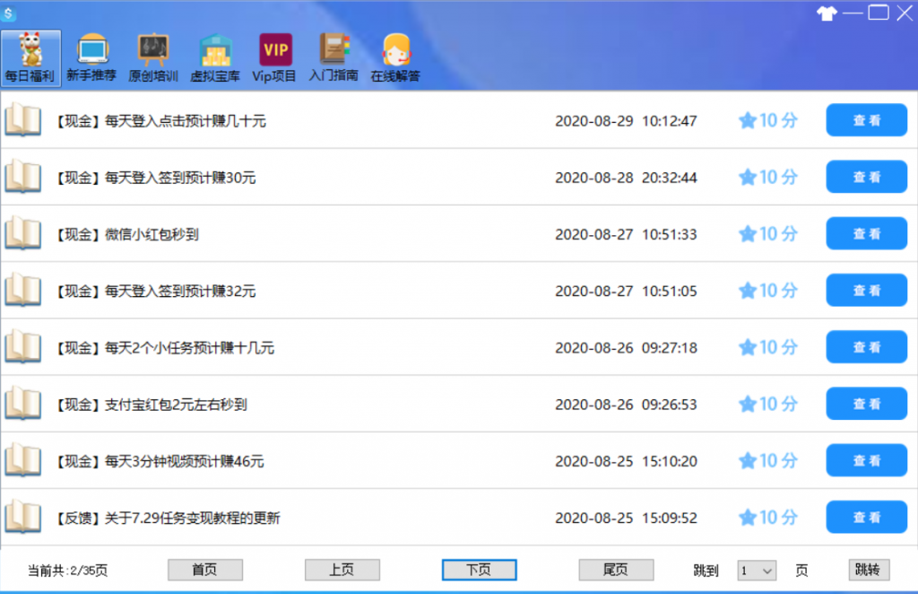Click the 跳转 jump button

click(869, 570)
